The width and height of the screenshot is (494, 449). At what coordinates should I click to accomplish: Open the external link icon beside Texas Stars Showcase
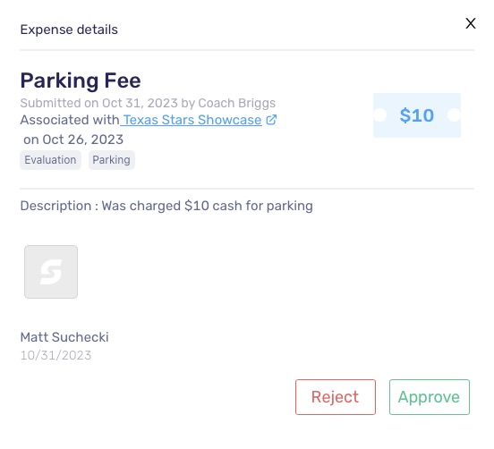[271, 120]
